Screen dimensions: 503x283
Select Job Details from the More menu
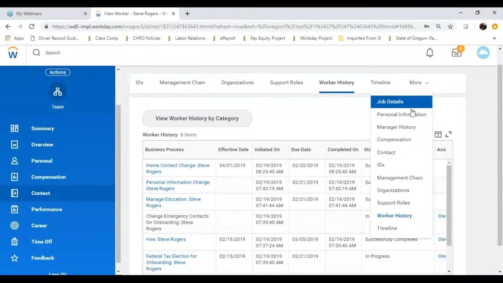pos(401,101)
